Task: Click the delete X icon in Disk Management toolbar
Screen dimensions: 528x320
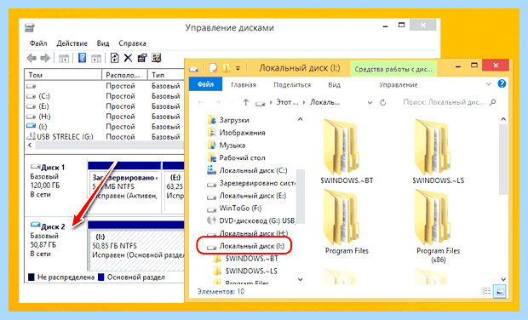Action: coord(128,58)
